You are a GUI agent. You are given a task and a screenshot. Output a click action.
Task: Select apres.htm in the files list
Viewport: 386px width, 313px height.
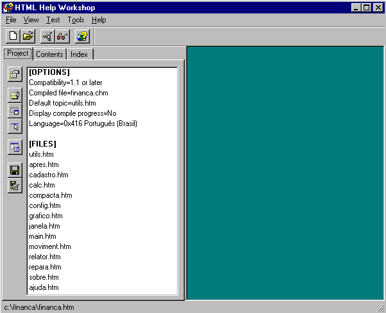(x=44, y=165)
